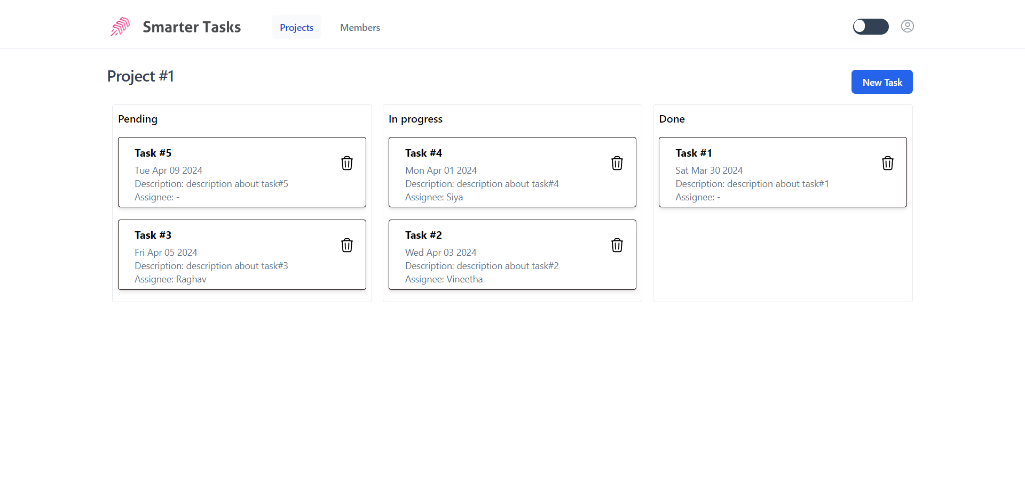The width and height of the screenshot is (1025, 486).
Task: Open the Task #2 card title
Action: tap(423, 235)
